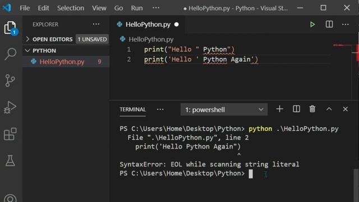
Task: Click the File ".\HelloPython.py", line 2 text
Action: [188, 137]
